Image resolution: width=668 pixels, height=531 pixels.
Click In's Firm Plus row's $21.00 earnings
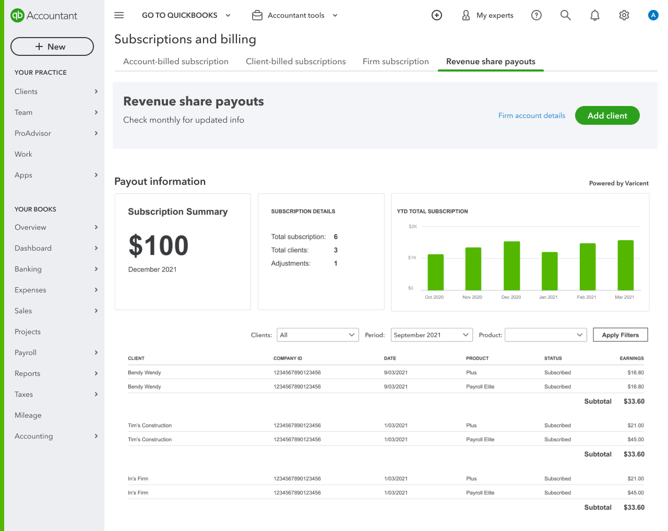(636, 478)
